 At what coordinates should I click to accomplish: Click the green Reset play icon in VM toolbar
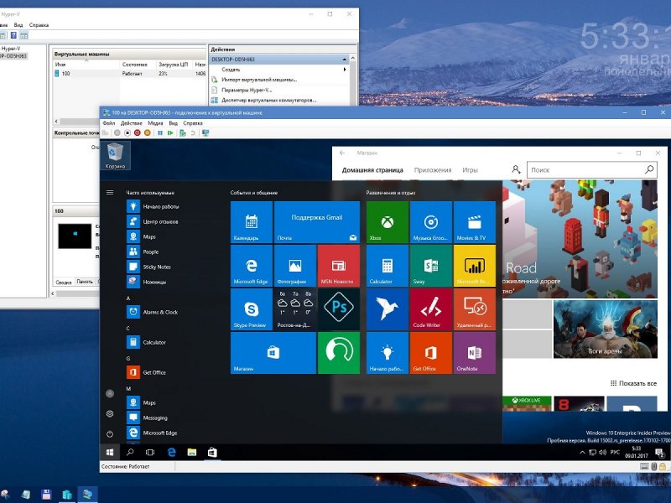pos(170,133)
